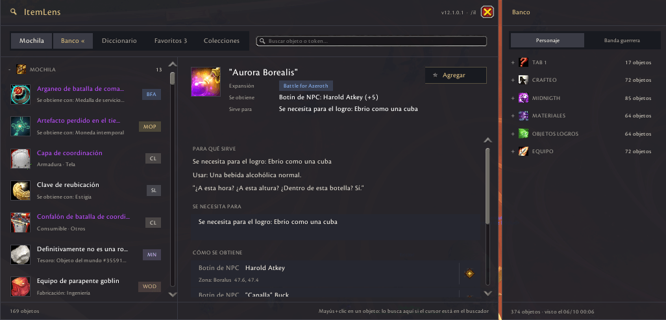Click the item list scroll-up arrow

(173, 64)
